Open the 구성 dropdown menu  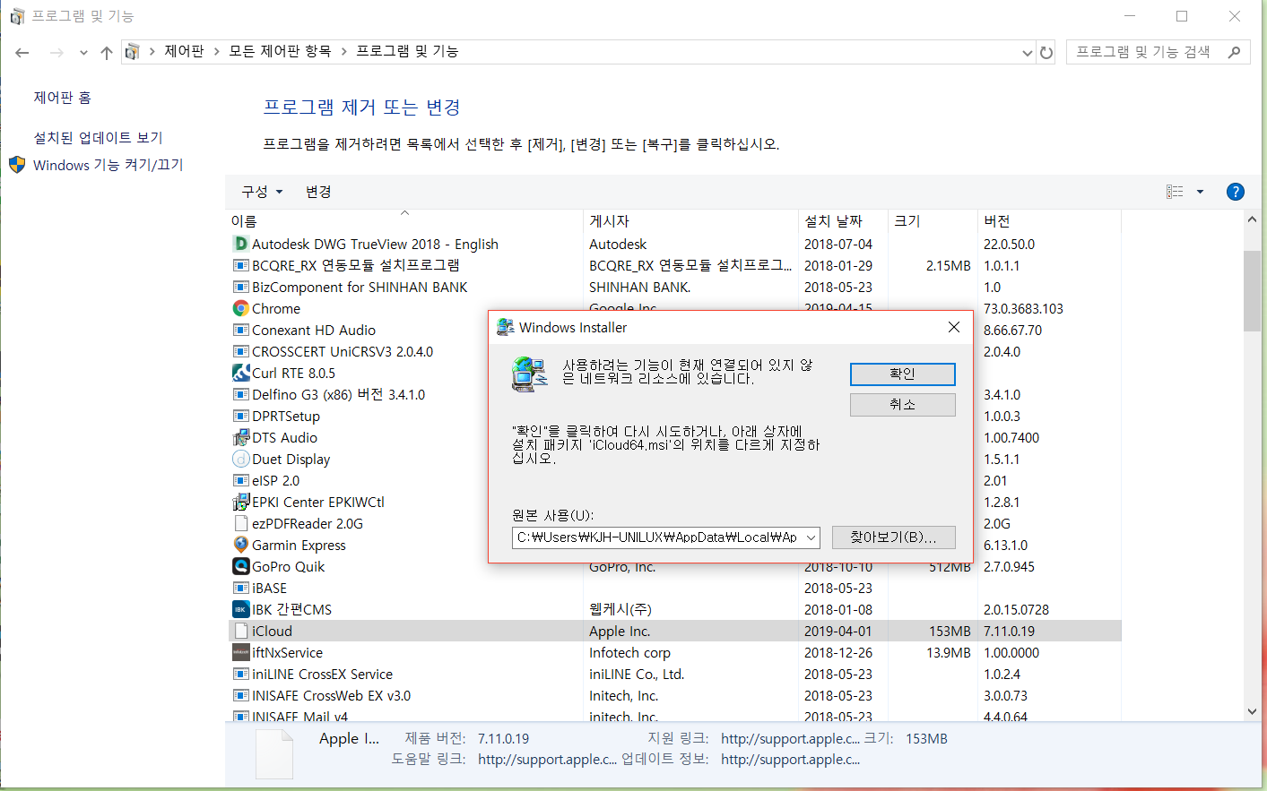262,192
